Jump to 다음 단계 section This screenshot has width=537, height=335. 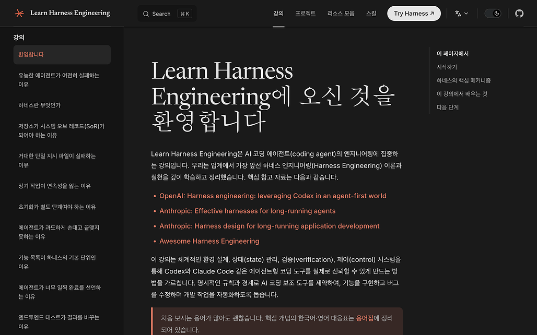(447, 107)
